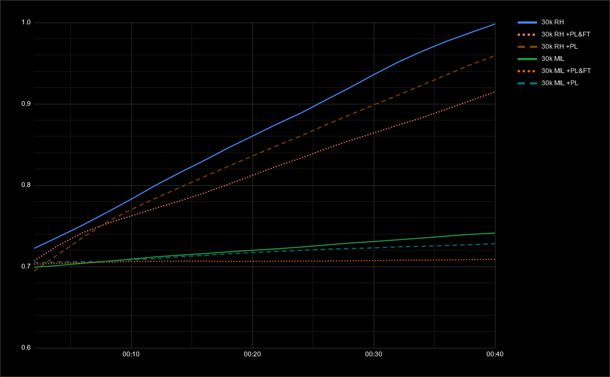Toggle the "30k RH" series label in legend
The image size is (610, 377).
click(x=552, y=23)
